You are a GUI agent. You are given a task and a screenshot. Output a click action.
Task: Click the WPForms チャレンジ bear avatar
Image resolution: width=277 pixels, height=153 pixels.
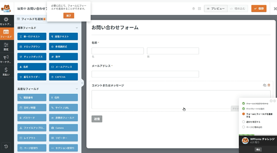245,141
